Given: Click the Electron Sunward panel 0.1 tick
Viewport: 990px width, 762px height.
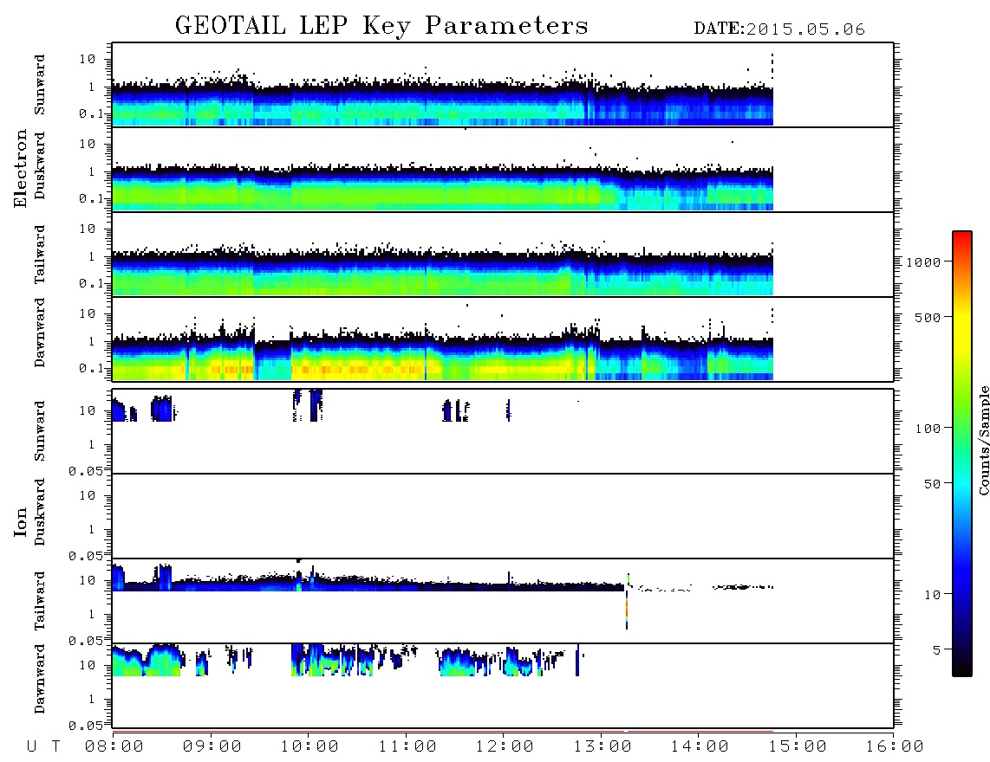Looking at the screenshot, I should (x=92, y=113).
